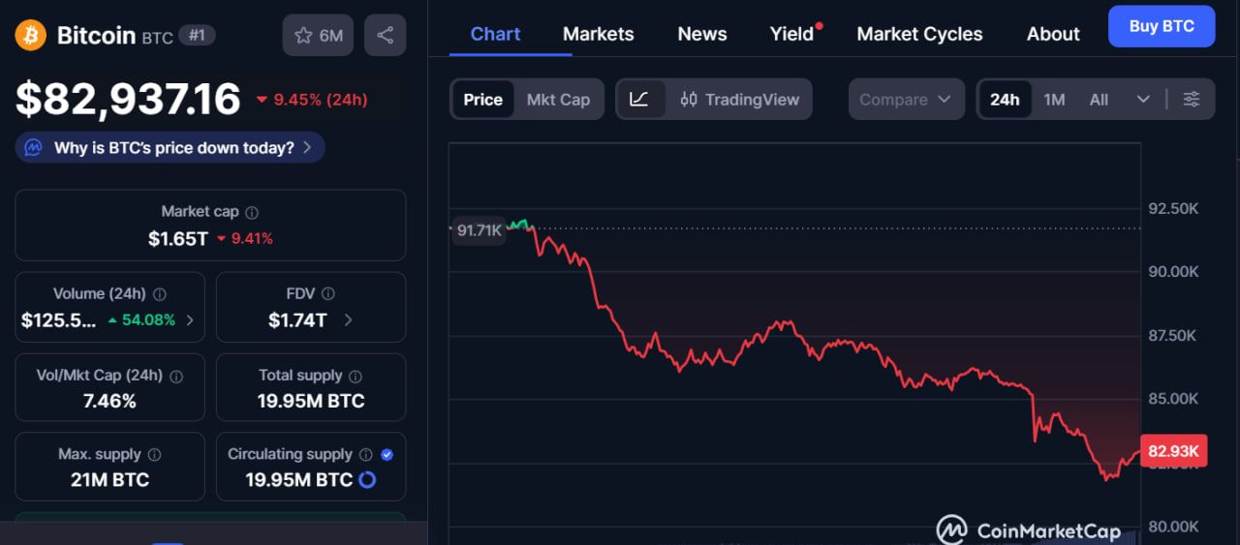This screenshot has width=1240, height=545.
Task: Open chart settings sliders icon
Action: coord(1192,100)
